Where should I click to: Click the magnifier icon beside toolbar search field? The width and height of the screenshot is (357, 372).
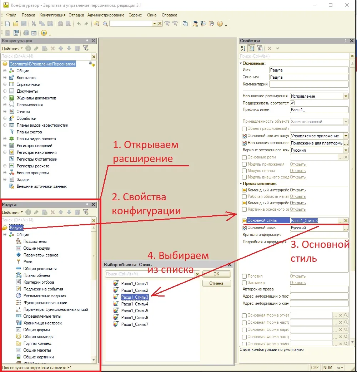pos(105,24)
